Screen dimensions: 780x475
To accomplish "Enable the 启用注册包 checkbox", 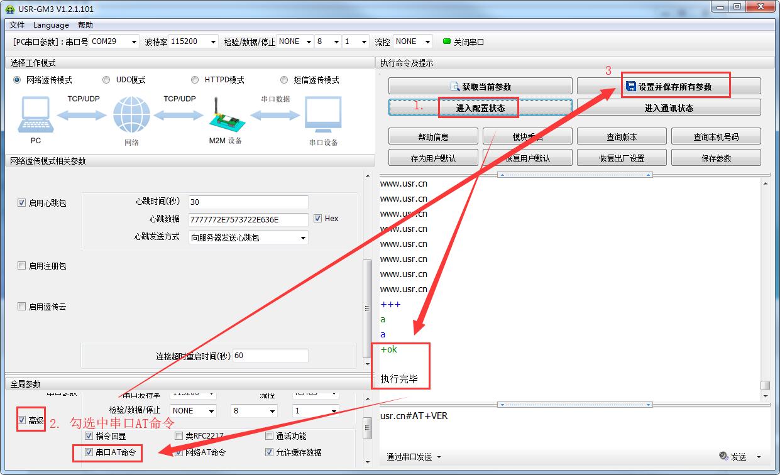I will pos(22,266).
